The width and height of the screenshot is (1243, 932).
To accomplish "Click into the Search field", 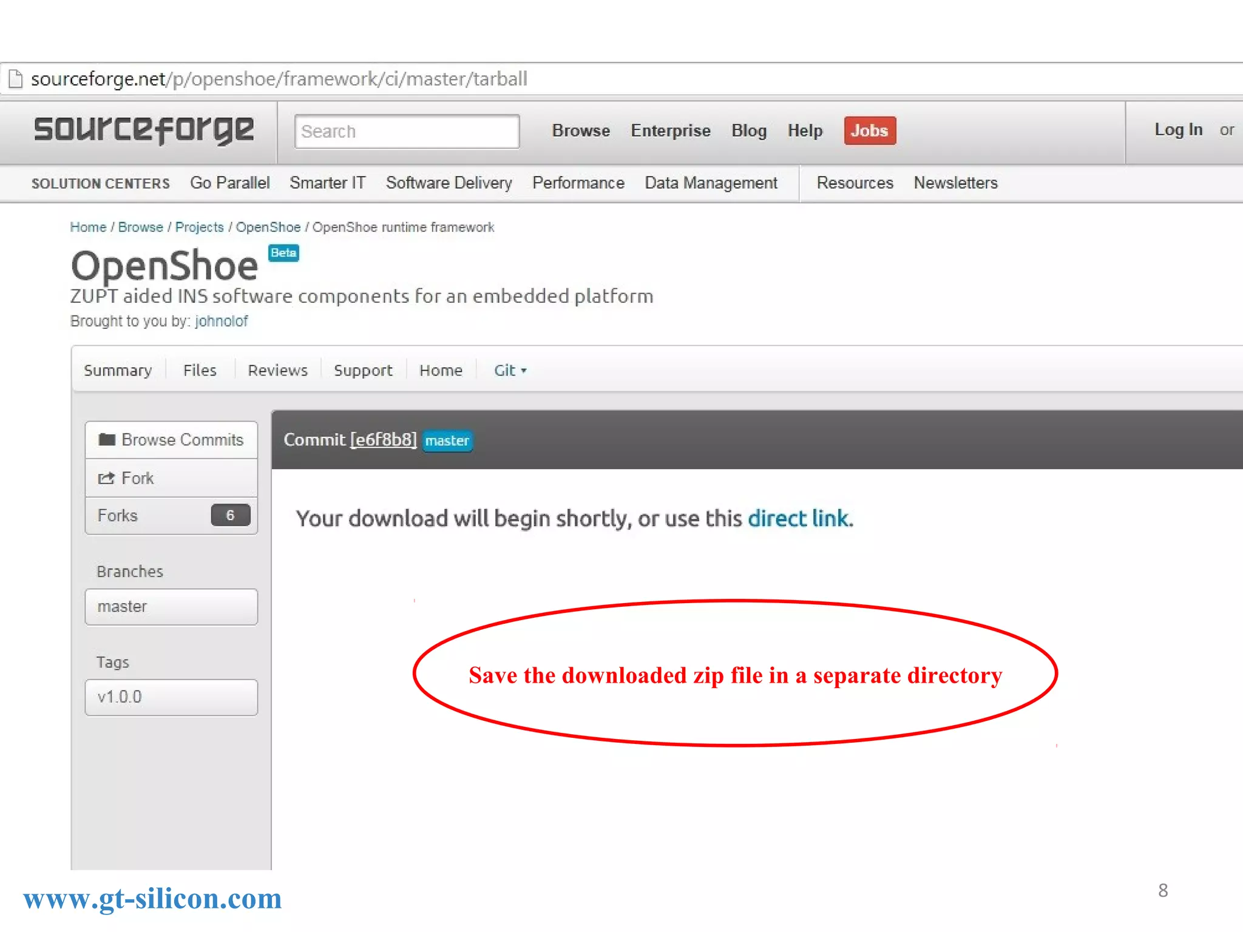I will click(407, 131).
